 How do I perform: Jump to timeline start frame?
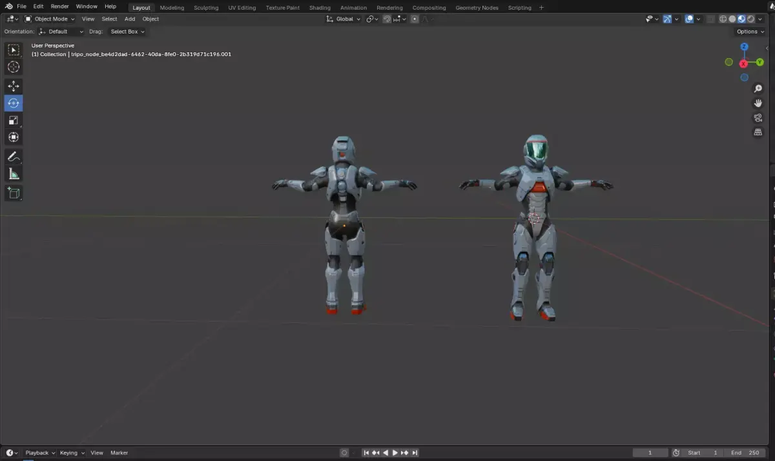pos(366,453)
